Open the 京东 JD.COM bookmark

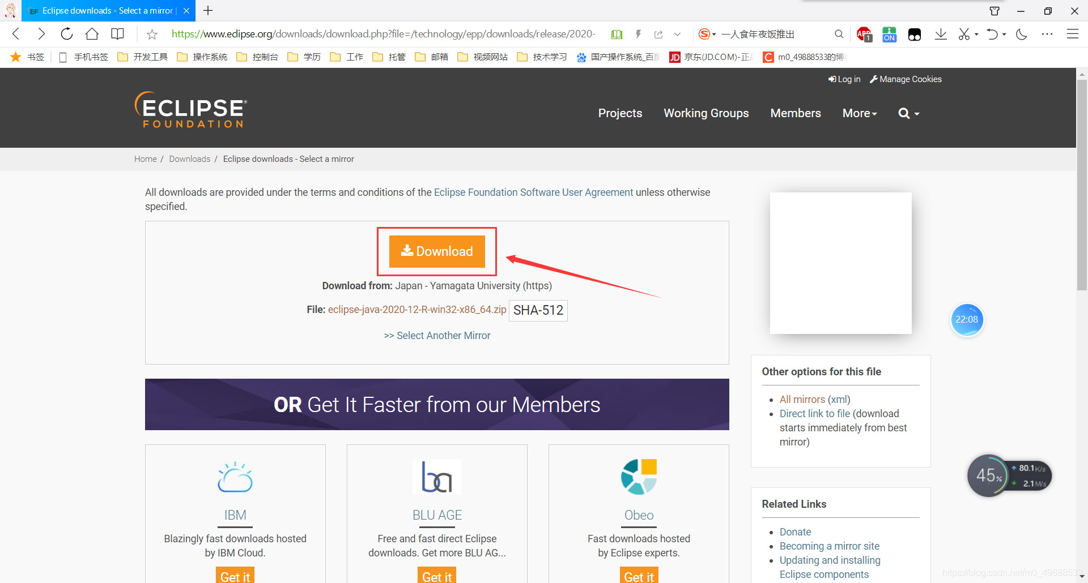coord(711,57)
